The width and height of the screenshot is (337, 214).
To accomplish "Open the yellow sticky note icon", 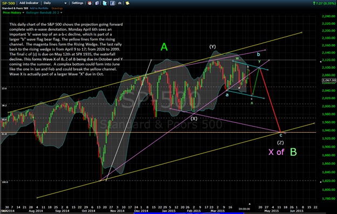I will (x=127, y=3).
